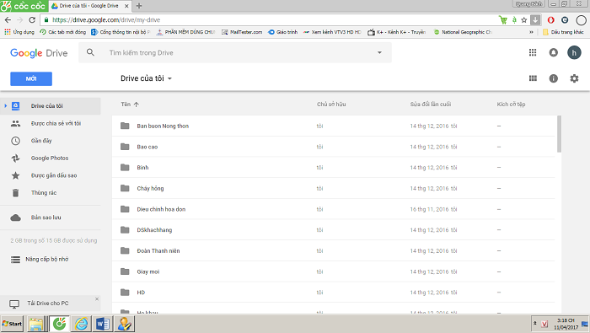
Task: Click browser back arrow
Action: 8,20
